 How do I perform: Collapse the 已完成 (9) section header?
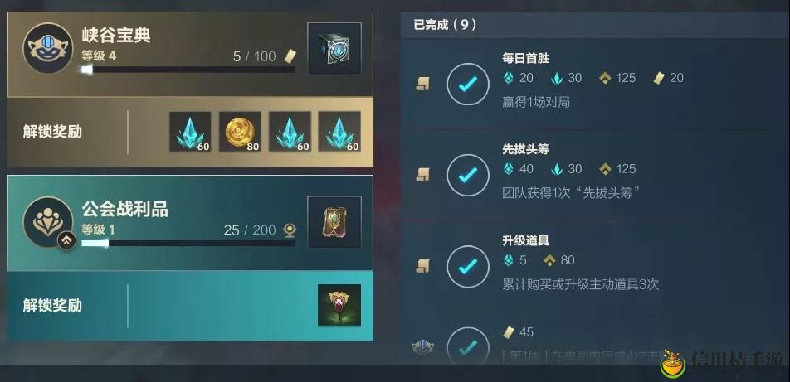(595, 25)
